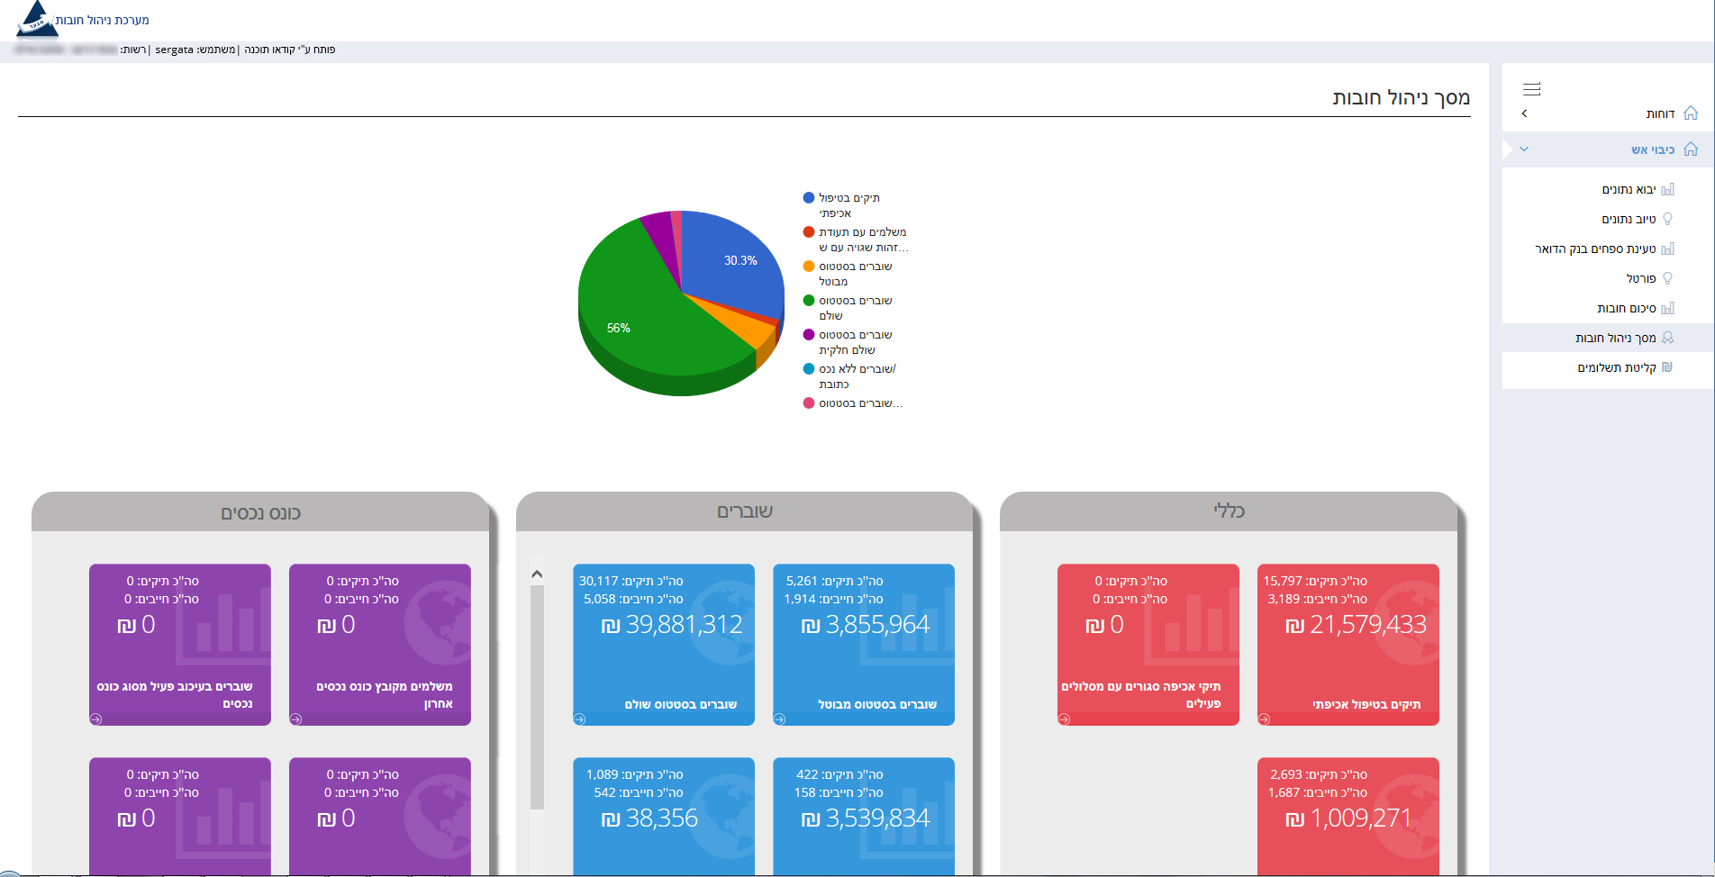Toggle the hamburger menu in sidebar
This screenshot has width=1715, height=877.
coord(1531,89)
